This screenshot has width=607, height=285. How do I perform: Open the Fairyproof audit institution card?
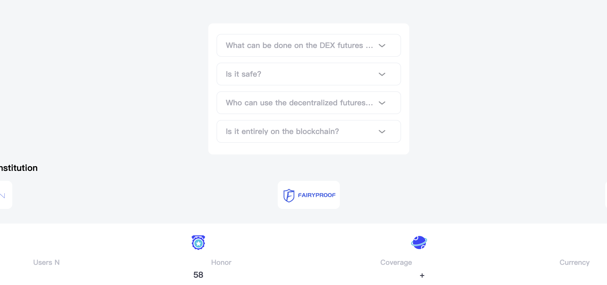click(x=309, y=195)
